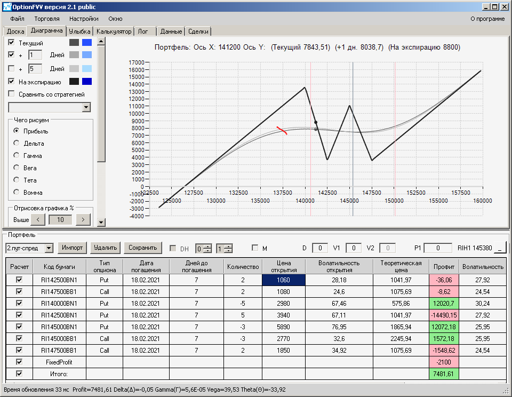Click the days field showing 5

tap(35, 69)
